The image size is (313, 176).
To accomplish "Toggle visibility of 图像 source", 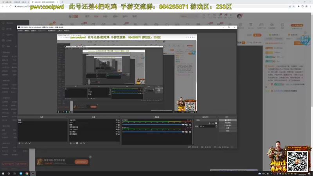I will tap(117, 125).
